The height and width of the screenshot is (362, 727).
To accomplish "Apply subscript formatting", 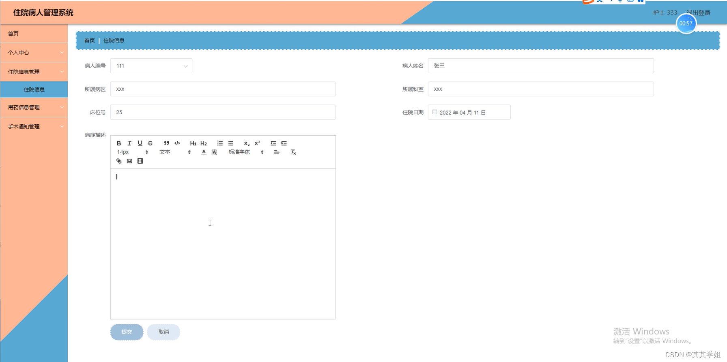I will (x=246, y=143).
